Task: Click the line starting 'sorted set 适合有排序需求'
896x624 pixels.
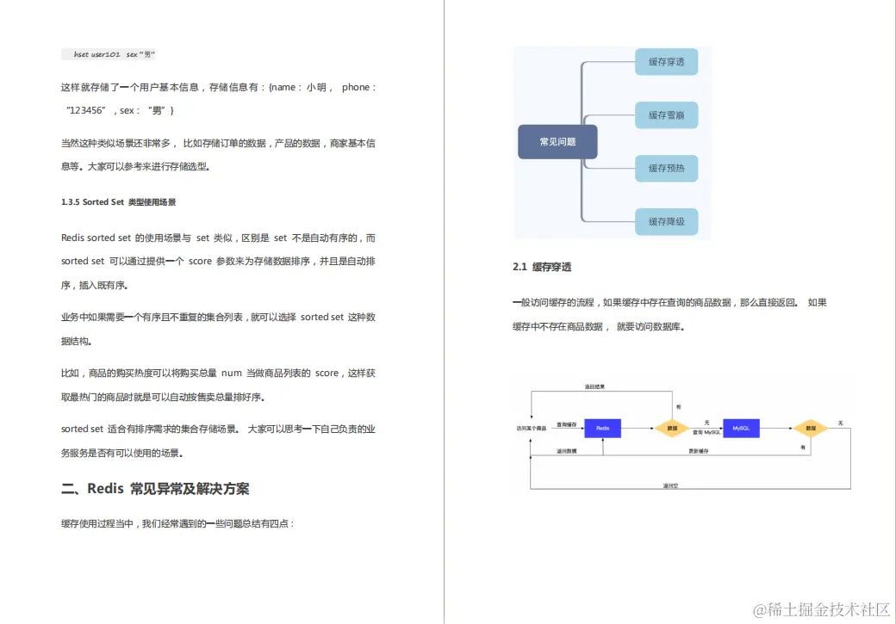Action: [218, 429]
